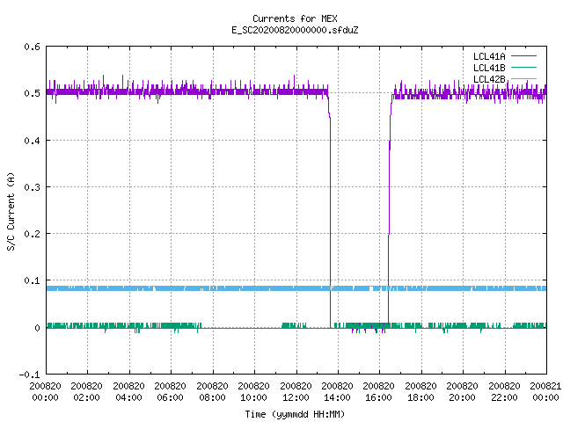Click the 200820 04:00 x-axis tick label

[128, 392]
